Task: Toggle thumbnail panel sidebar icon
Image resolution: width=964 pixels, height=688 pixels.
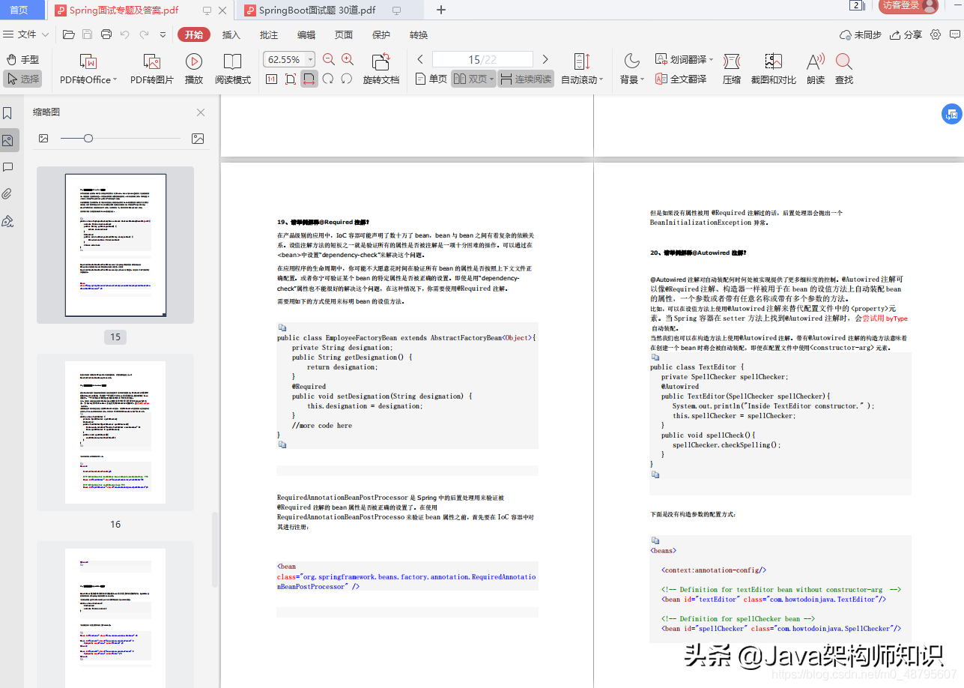Action: pos(7,140)
